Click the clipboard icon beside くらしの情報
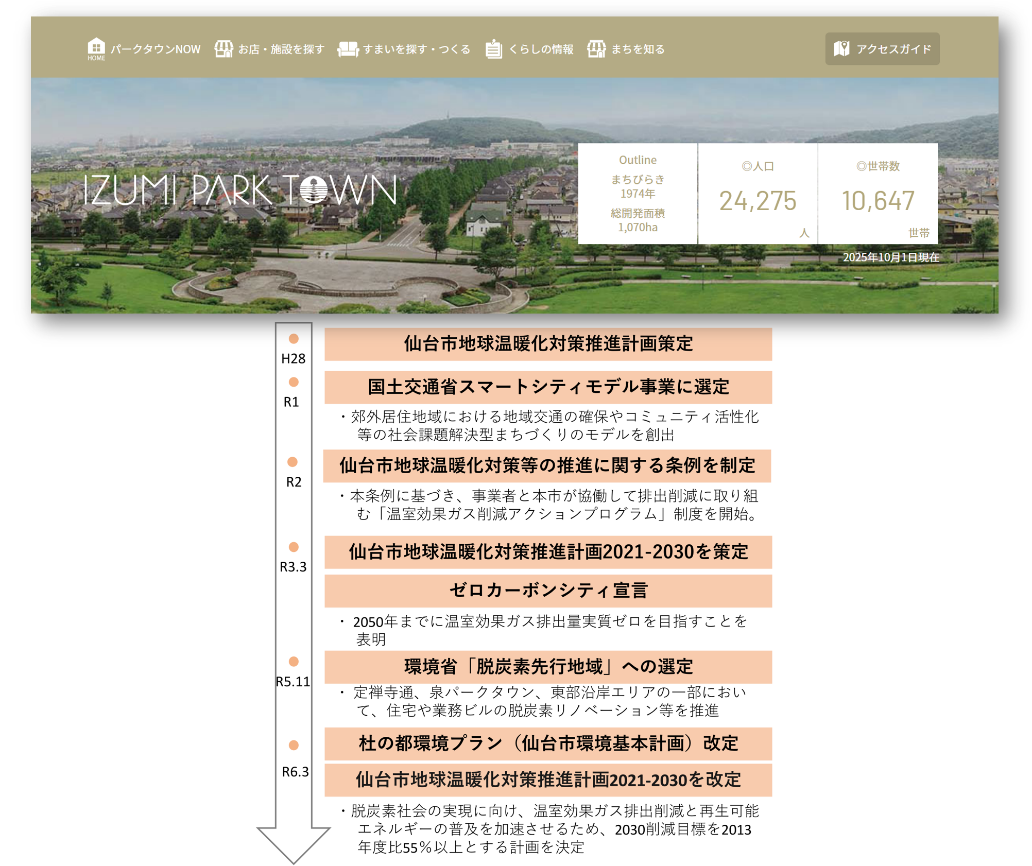Viewport: 1032px width, 866px height. click(x=493, y=49)
